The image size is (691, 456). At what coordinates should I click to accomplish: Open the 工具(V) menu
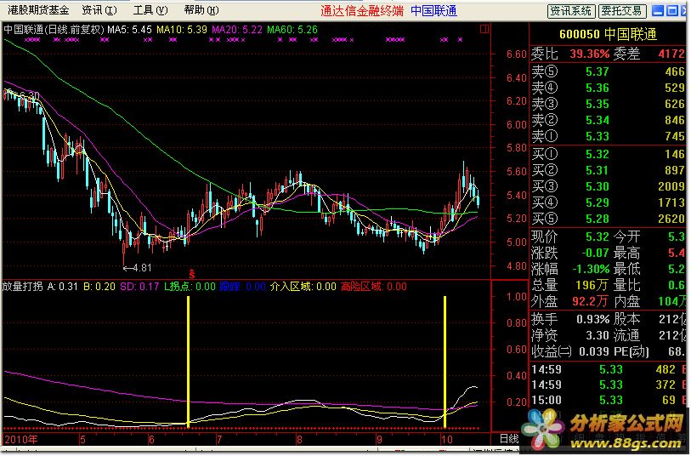tap(150, 10)
